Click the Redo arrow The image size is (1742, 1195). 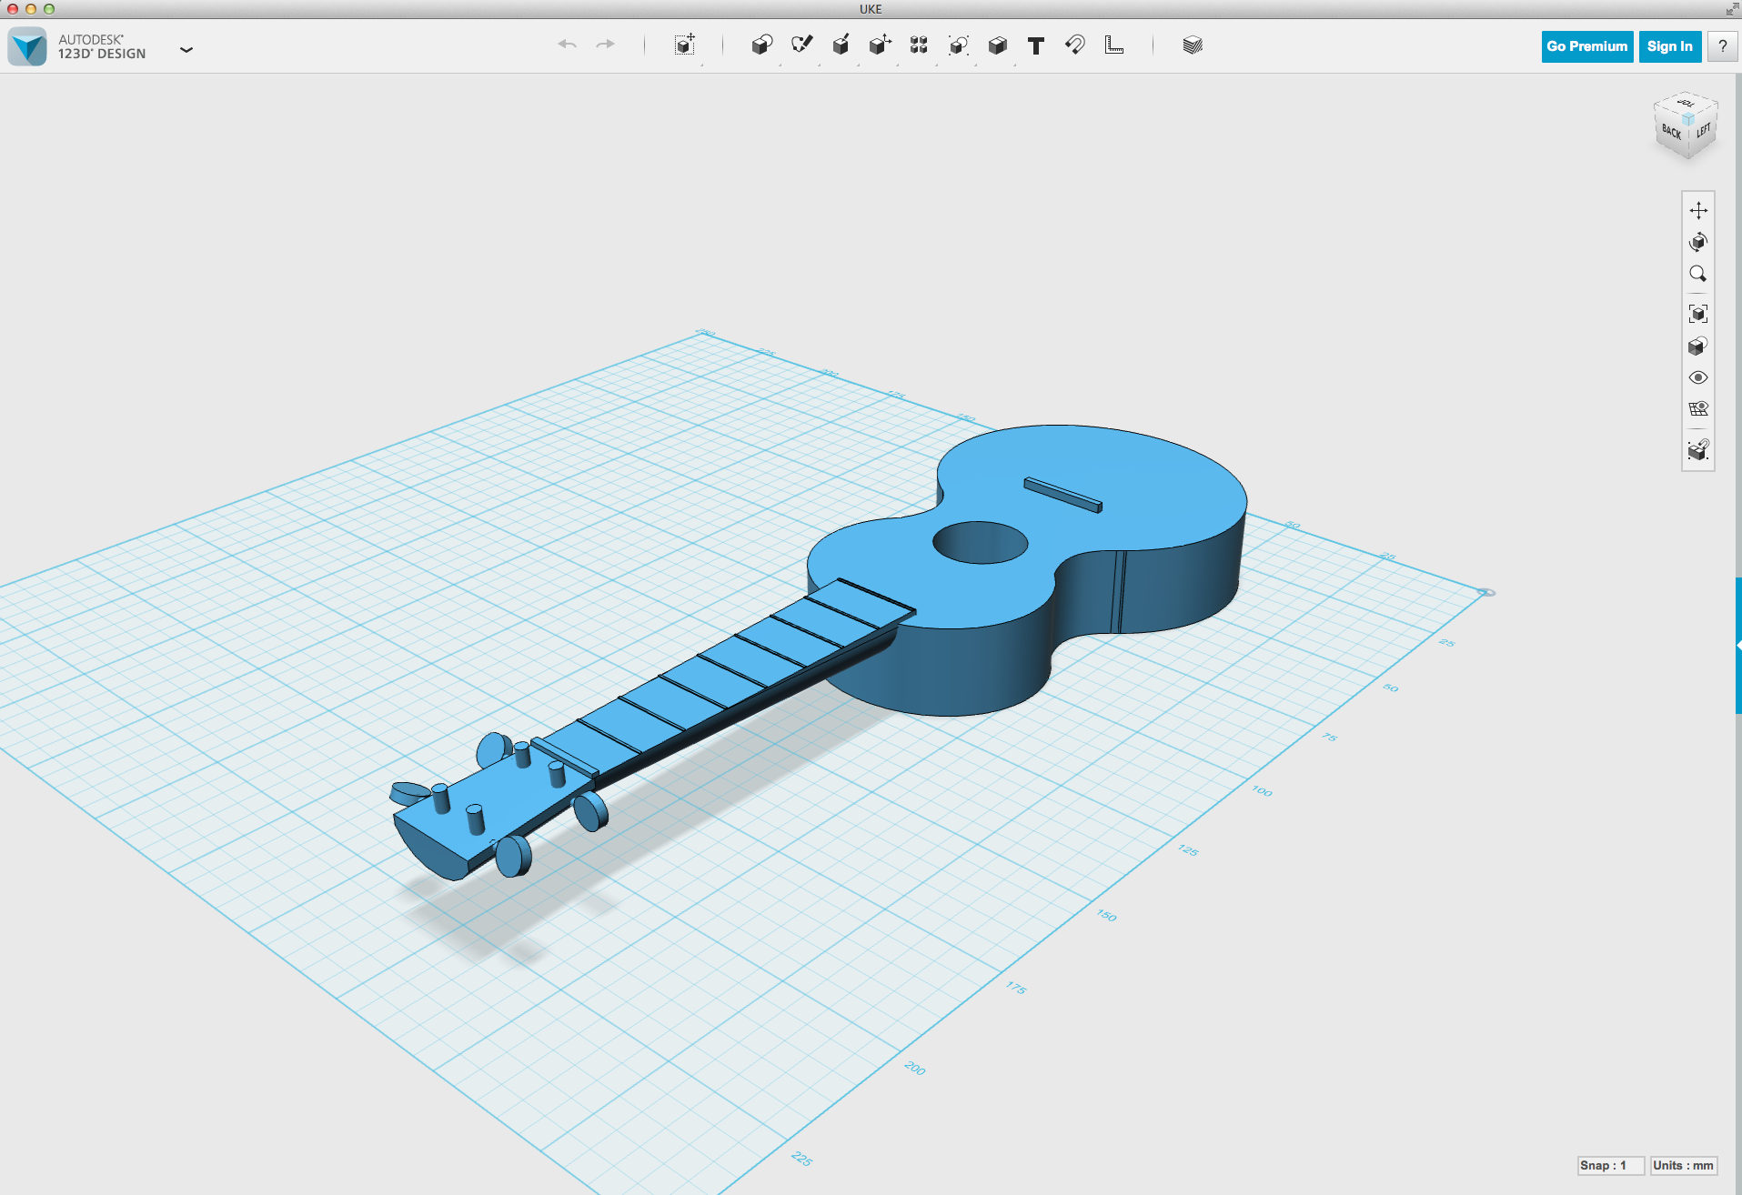coord(605,45)
